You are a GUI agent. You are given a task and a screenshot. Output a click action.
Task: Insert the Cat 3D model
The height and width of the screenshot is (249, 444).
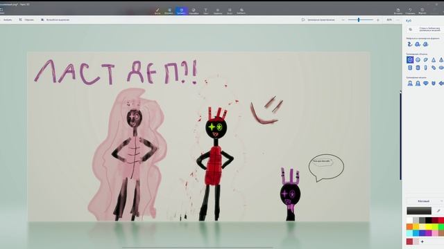point(434,83)
